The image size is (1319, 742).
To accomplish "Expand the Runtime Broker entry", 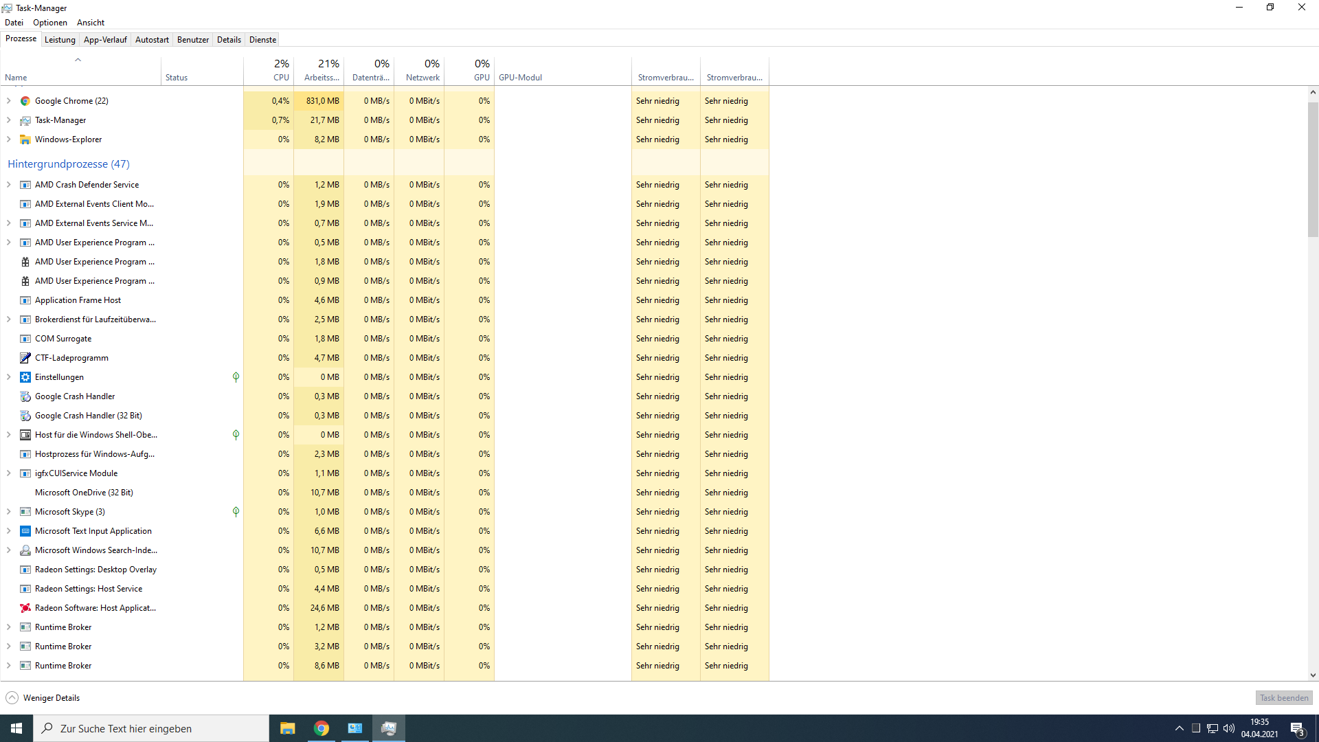I will [8, 627].
